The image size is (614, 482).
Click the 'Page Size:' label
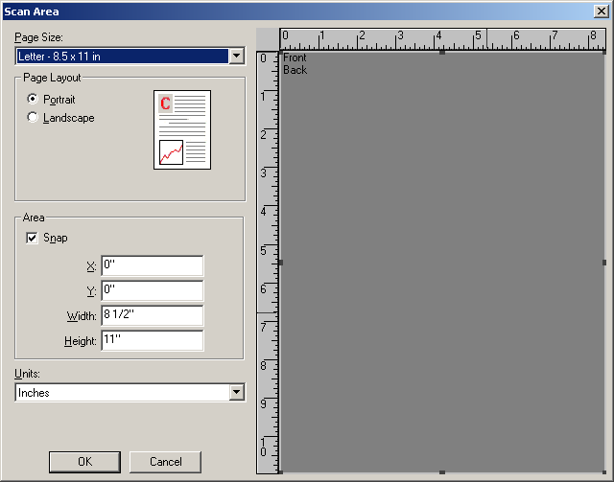(38, 37)
